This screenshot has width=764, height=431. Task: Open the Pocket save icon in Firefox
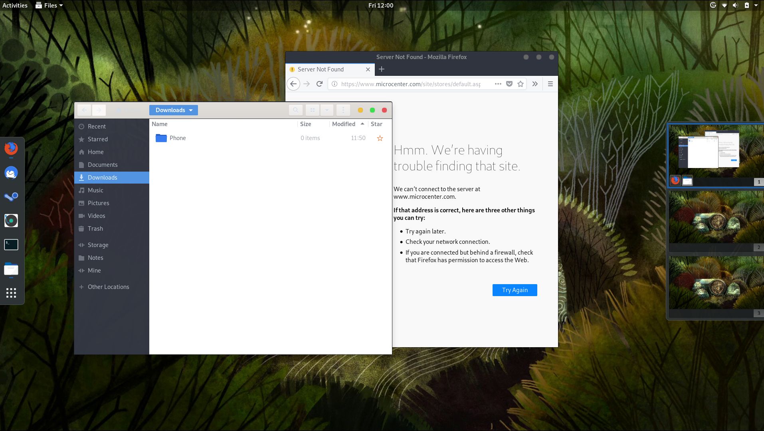(x=509, y=84)
